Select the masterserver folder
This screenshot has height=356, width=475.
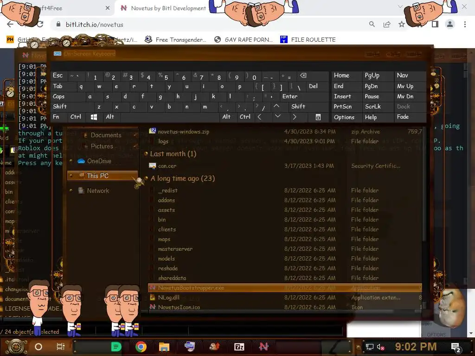(x=175, y=249)
